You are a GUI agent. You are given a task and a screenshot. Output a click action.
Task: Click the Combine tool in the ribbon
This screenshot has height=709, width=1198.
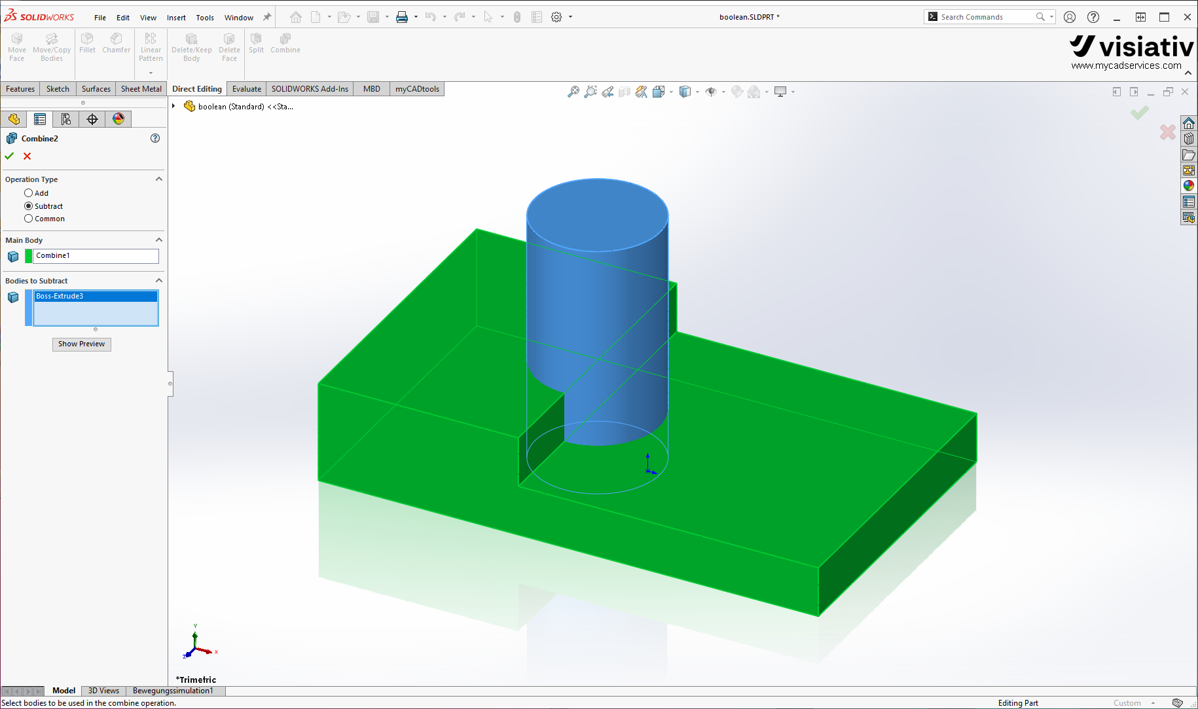click(285, 43)
